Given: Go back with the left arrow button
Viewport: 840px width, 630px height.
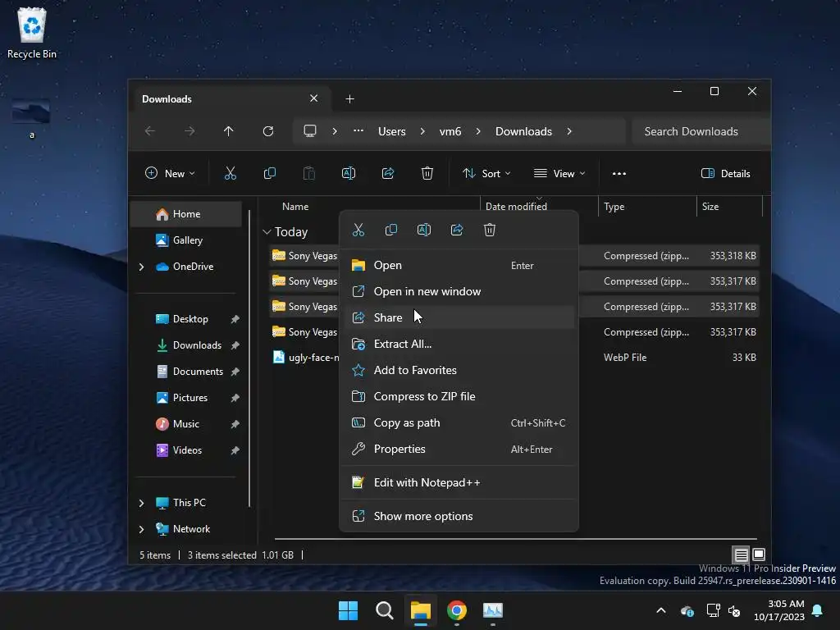Looking at the screenshot, I should [x=150, y=131].
